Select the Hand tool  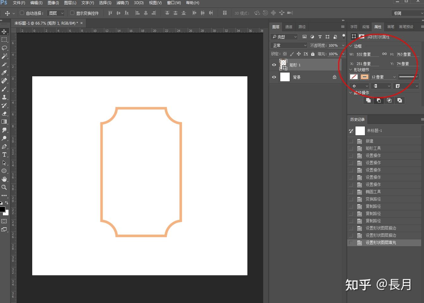tap(4, 179)
